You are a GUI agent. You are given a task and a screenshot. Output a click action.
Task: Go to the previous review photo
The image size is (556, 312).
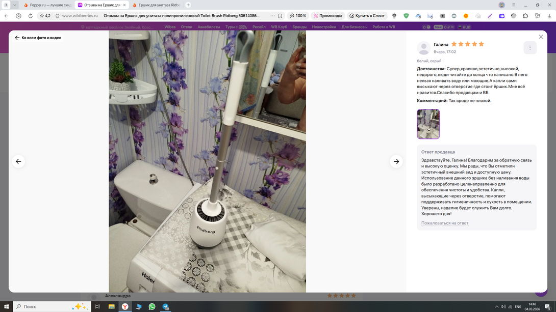click(x=18, y=161)
